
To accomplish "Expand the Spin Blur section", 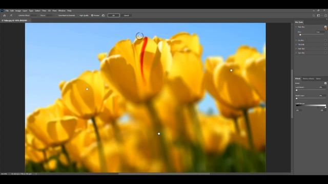I will pyautogui.click(x=296, y=53).
